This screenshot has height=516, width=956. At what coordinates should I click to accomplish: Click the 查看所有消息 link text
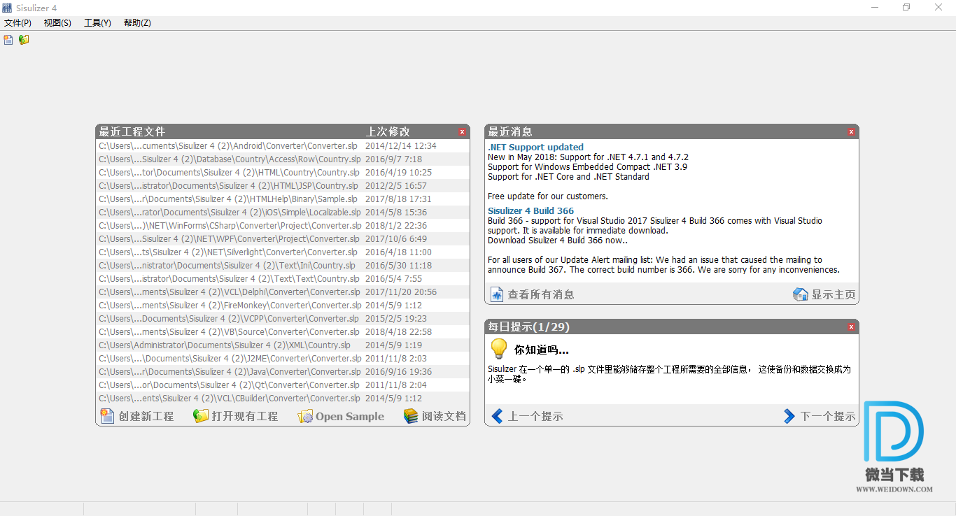click(541, 294)
